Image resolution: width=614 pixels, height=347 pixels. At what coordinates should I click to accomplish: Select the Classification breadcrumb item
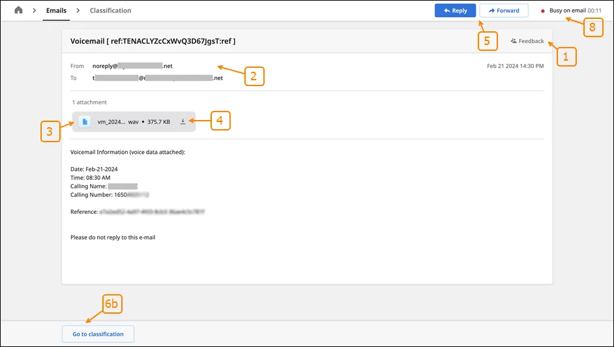110,10
